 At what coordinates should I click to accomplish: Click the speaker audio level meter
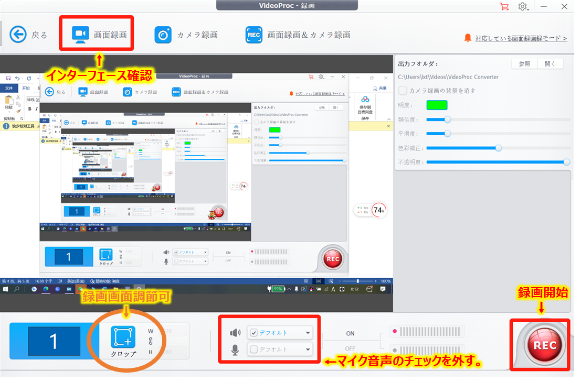pos(426,331)
